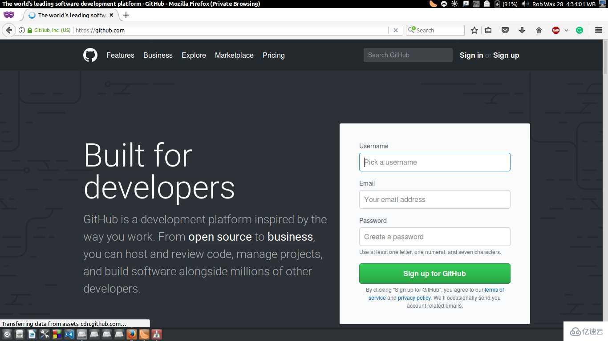Bookmark this page with the star icon

pos(474,30)
